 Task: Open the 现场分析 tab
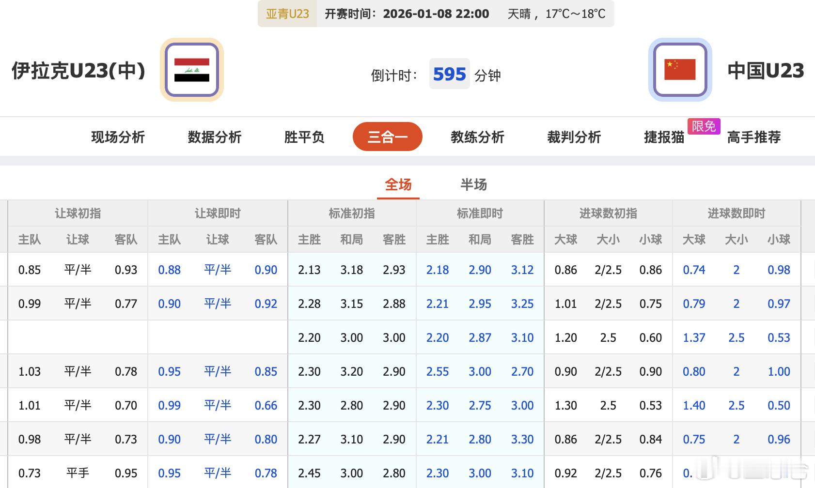(118, 137)
